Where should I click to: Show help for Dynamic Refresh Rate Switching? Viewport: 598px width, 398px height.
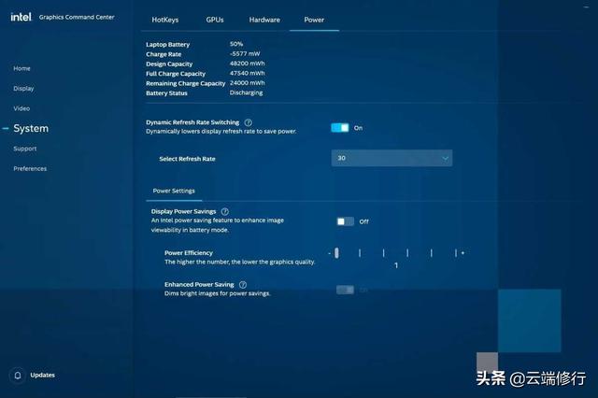(248, 122)
